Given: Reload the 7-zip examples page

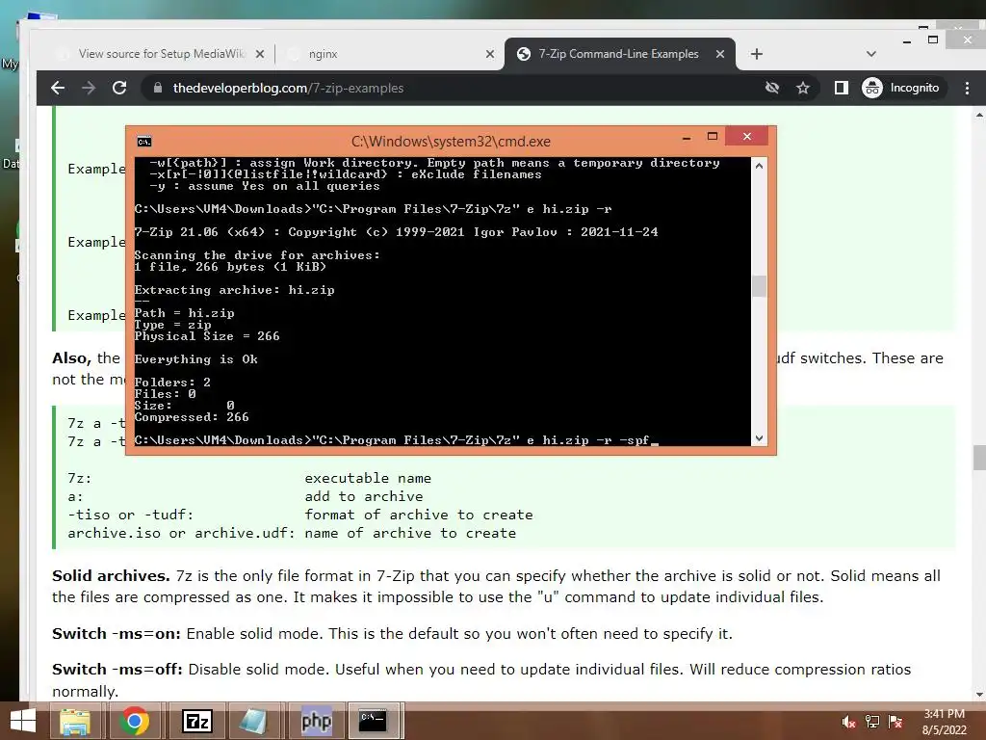Looking at the screenshot, I should (119, 88).
